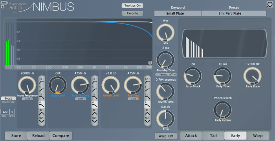Image resolution: width=275 pixels, height=141 pixels.
Task: Click the 4 BEAT field
Action: click(12, 112)
